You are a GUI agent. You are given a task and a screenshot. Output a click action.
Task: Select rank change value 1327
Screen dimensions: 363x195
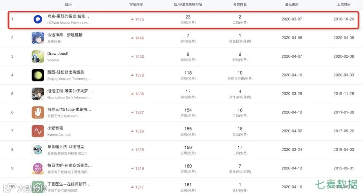(x=139, y=112)
